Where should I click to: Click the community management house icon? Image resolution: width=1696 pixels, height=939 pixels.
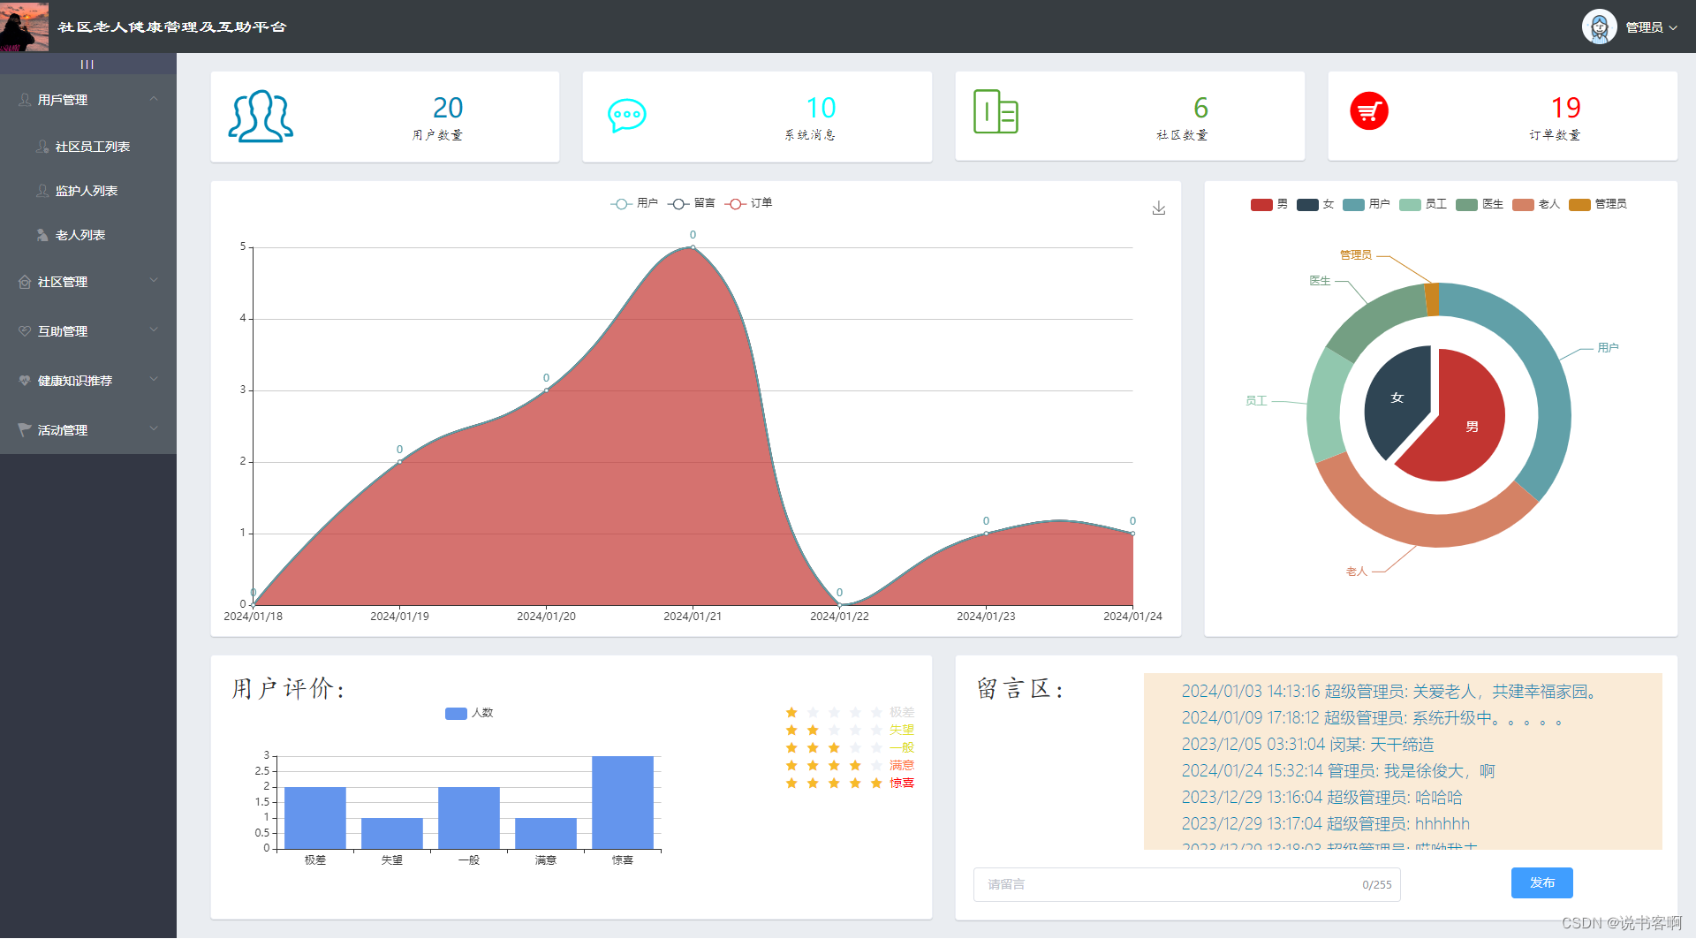click(x=25, y=282)
